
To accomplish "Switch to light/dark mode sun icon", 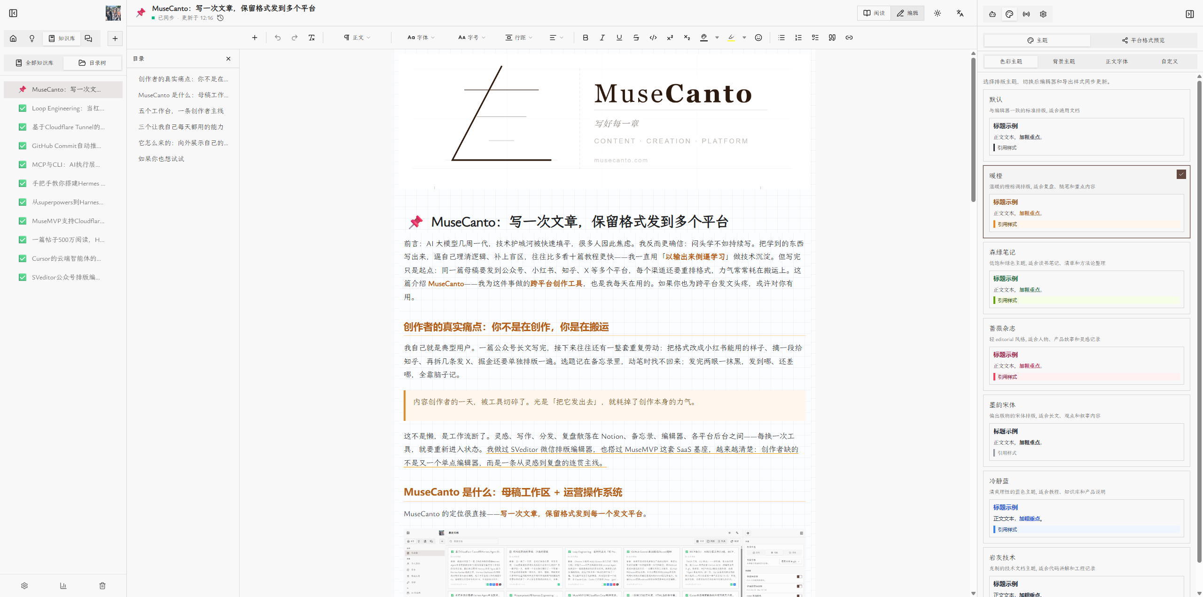I will pos(937,13).
